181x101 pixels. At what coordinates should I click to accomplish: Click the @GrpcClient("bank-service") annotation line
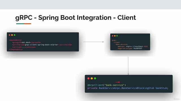coord(107,85)
